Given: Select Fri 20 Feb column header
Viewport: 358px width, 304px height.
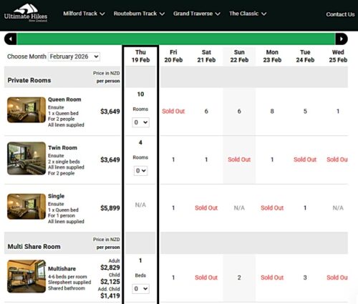Looking at the screenshot, I should click(173, 56).
